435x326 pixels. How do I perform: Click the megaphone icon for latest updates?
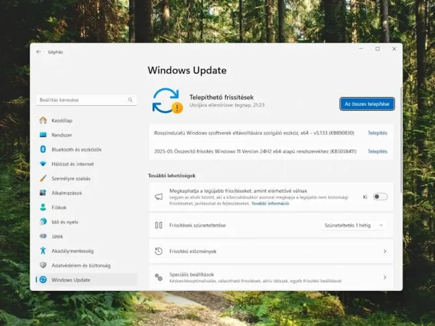click(159, 197)
